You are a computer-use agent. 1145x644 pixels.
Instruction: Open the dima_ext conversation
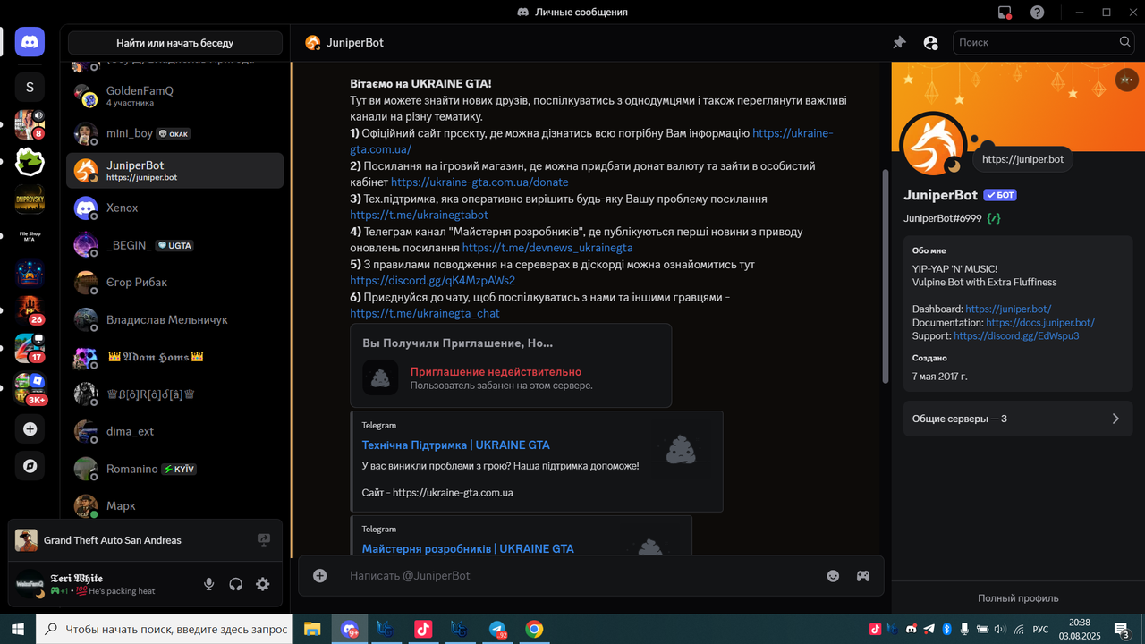click(175, 431)
